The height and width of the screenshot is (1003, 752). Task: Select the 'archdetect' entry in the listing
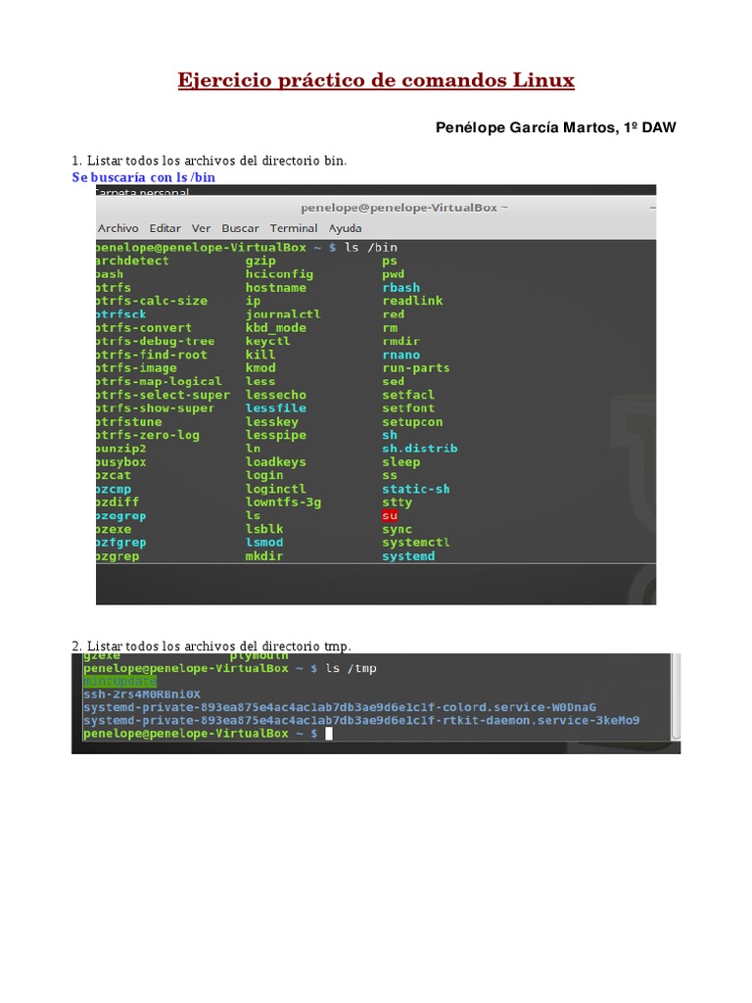[132, 261]
